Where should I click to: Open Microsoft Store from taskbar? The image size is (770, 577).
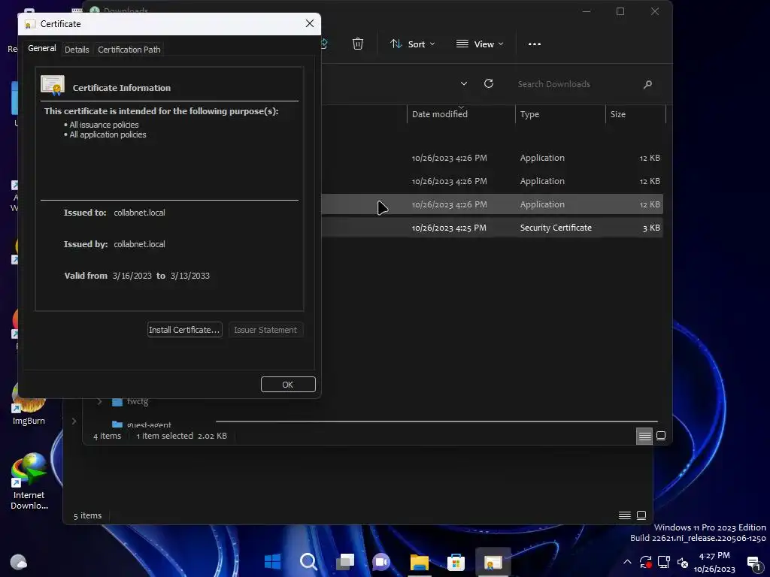tap(456, 561)
